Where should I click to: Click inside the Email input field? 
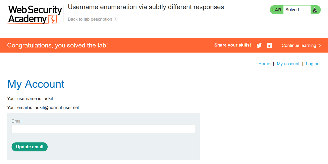click(x=103, y=129)
